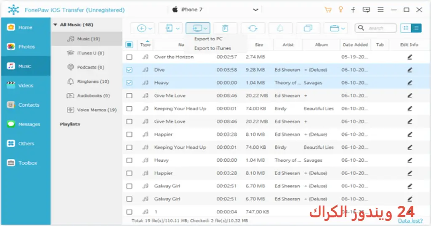Edit info pencil for Over the Horizon
This screenshot has height=226, width=431.
pyautogui.click(x=410, y=57)
